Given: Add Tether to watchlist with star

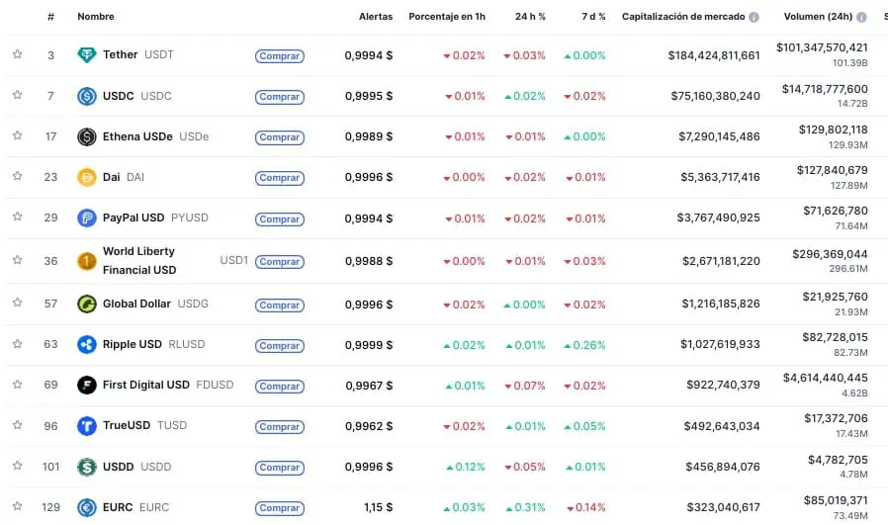Looking at the screenshot, I should [17, 54].
